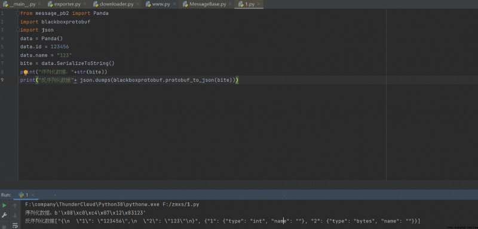
Task: Click the Python icon on the 1.py tab
Action: click(x=241, y=4)
